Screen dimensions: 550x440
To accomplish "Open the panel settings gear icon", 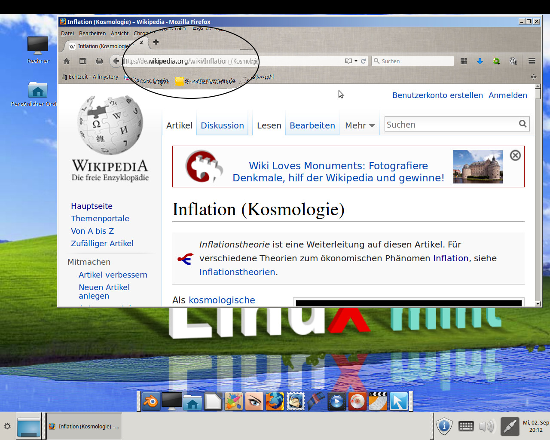I will coord(7,426).
